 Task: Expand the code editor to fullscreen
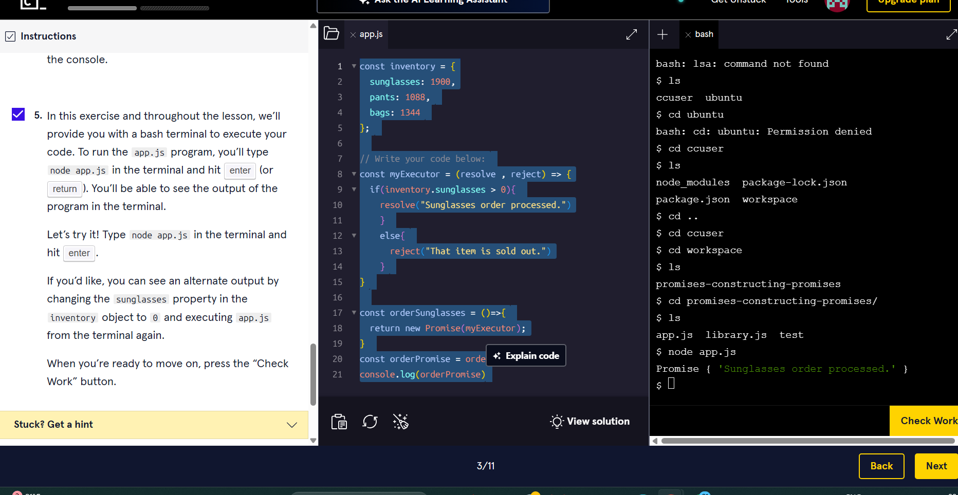[632, 34]
